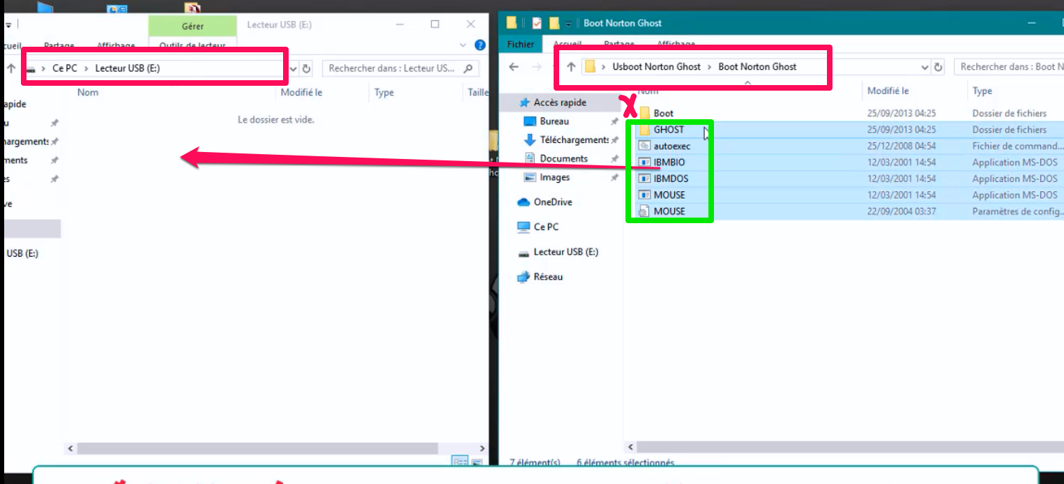Click Ce PC breadcrumb in USB window

point(65,68)
